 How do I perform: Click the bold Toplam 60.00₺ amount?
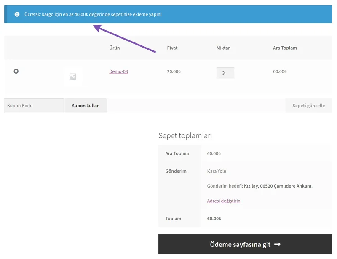click(214, 219)
